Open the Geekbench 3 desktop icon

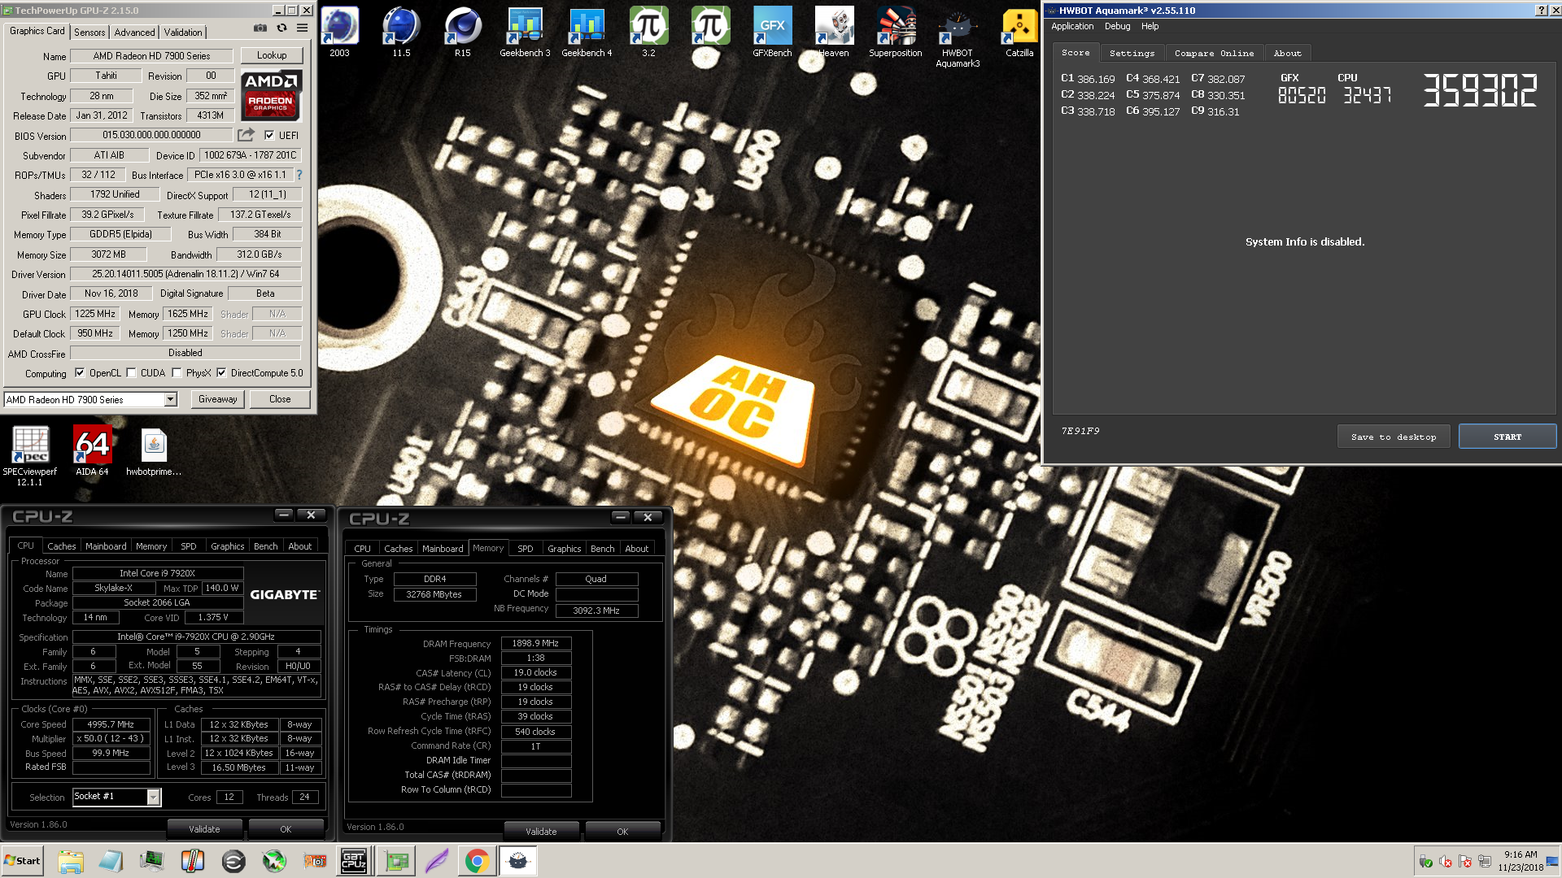point(525,33)
